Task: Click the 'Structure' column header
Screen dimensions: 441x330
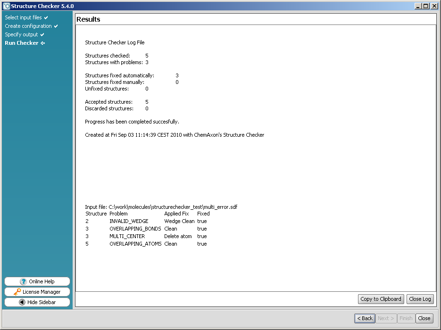Action: (x=96, y=214)
